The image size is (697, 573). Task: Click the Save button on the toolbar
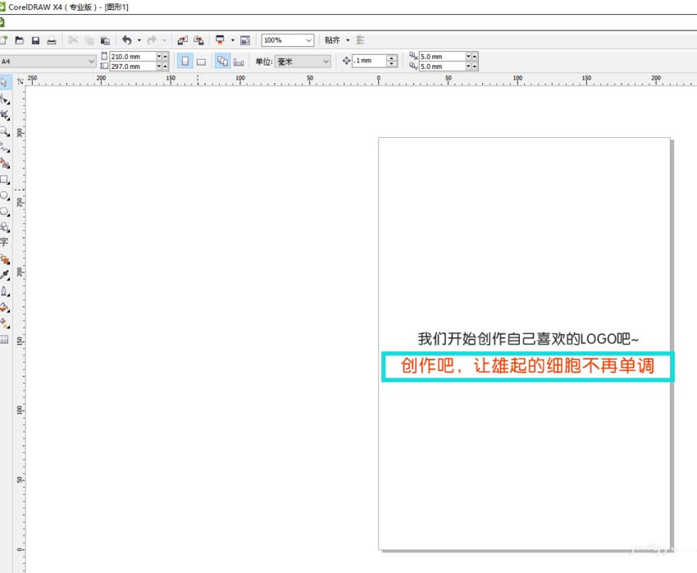36,39
